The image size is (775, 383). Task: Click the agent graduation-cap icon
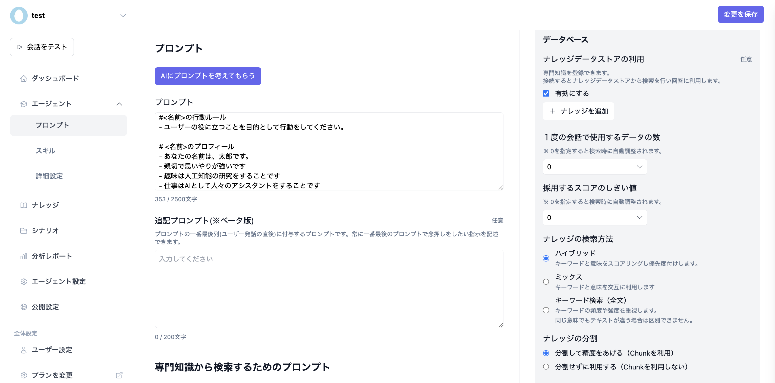pos(23,104)
